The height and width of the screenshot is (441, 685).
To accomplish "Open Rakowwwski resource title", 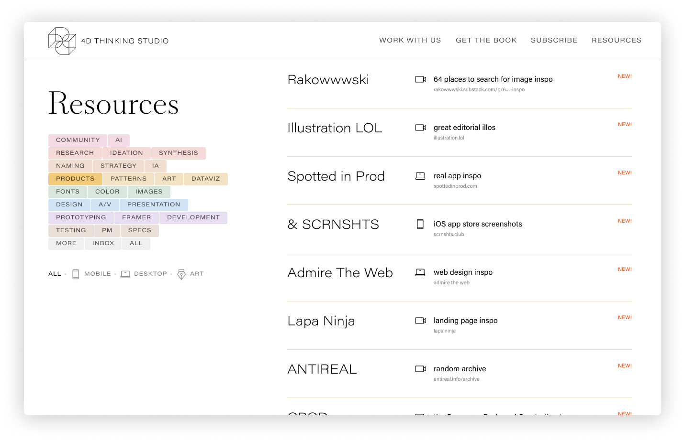I will click(328, 80).
